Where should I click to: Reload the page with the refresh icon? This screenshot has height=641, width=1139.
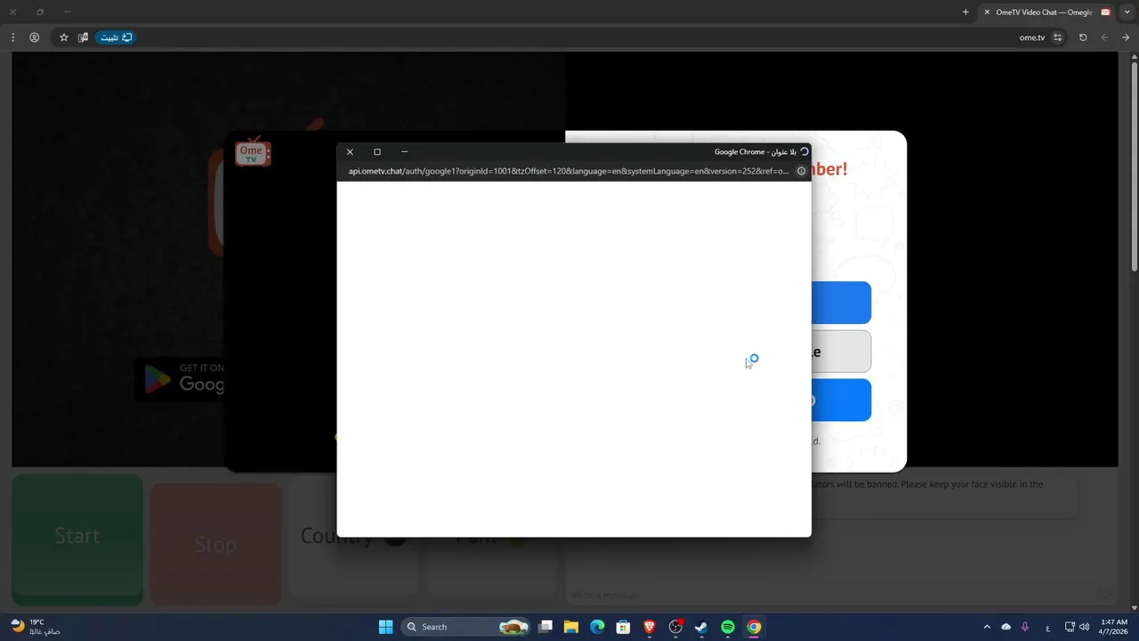(x=1083, y=37)
